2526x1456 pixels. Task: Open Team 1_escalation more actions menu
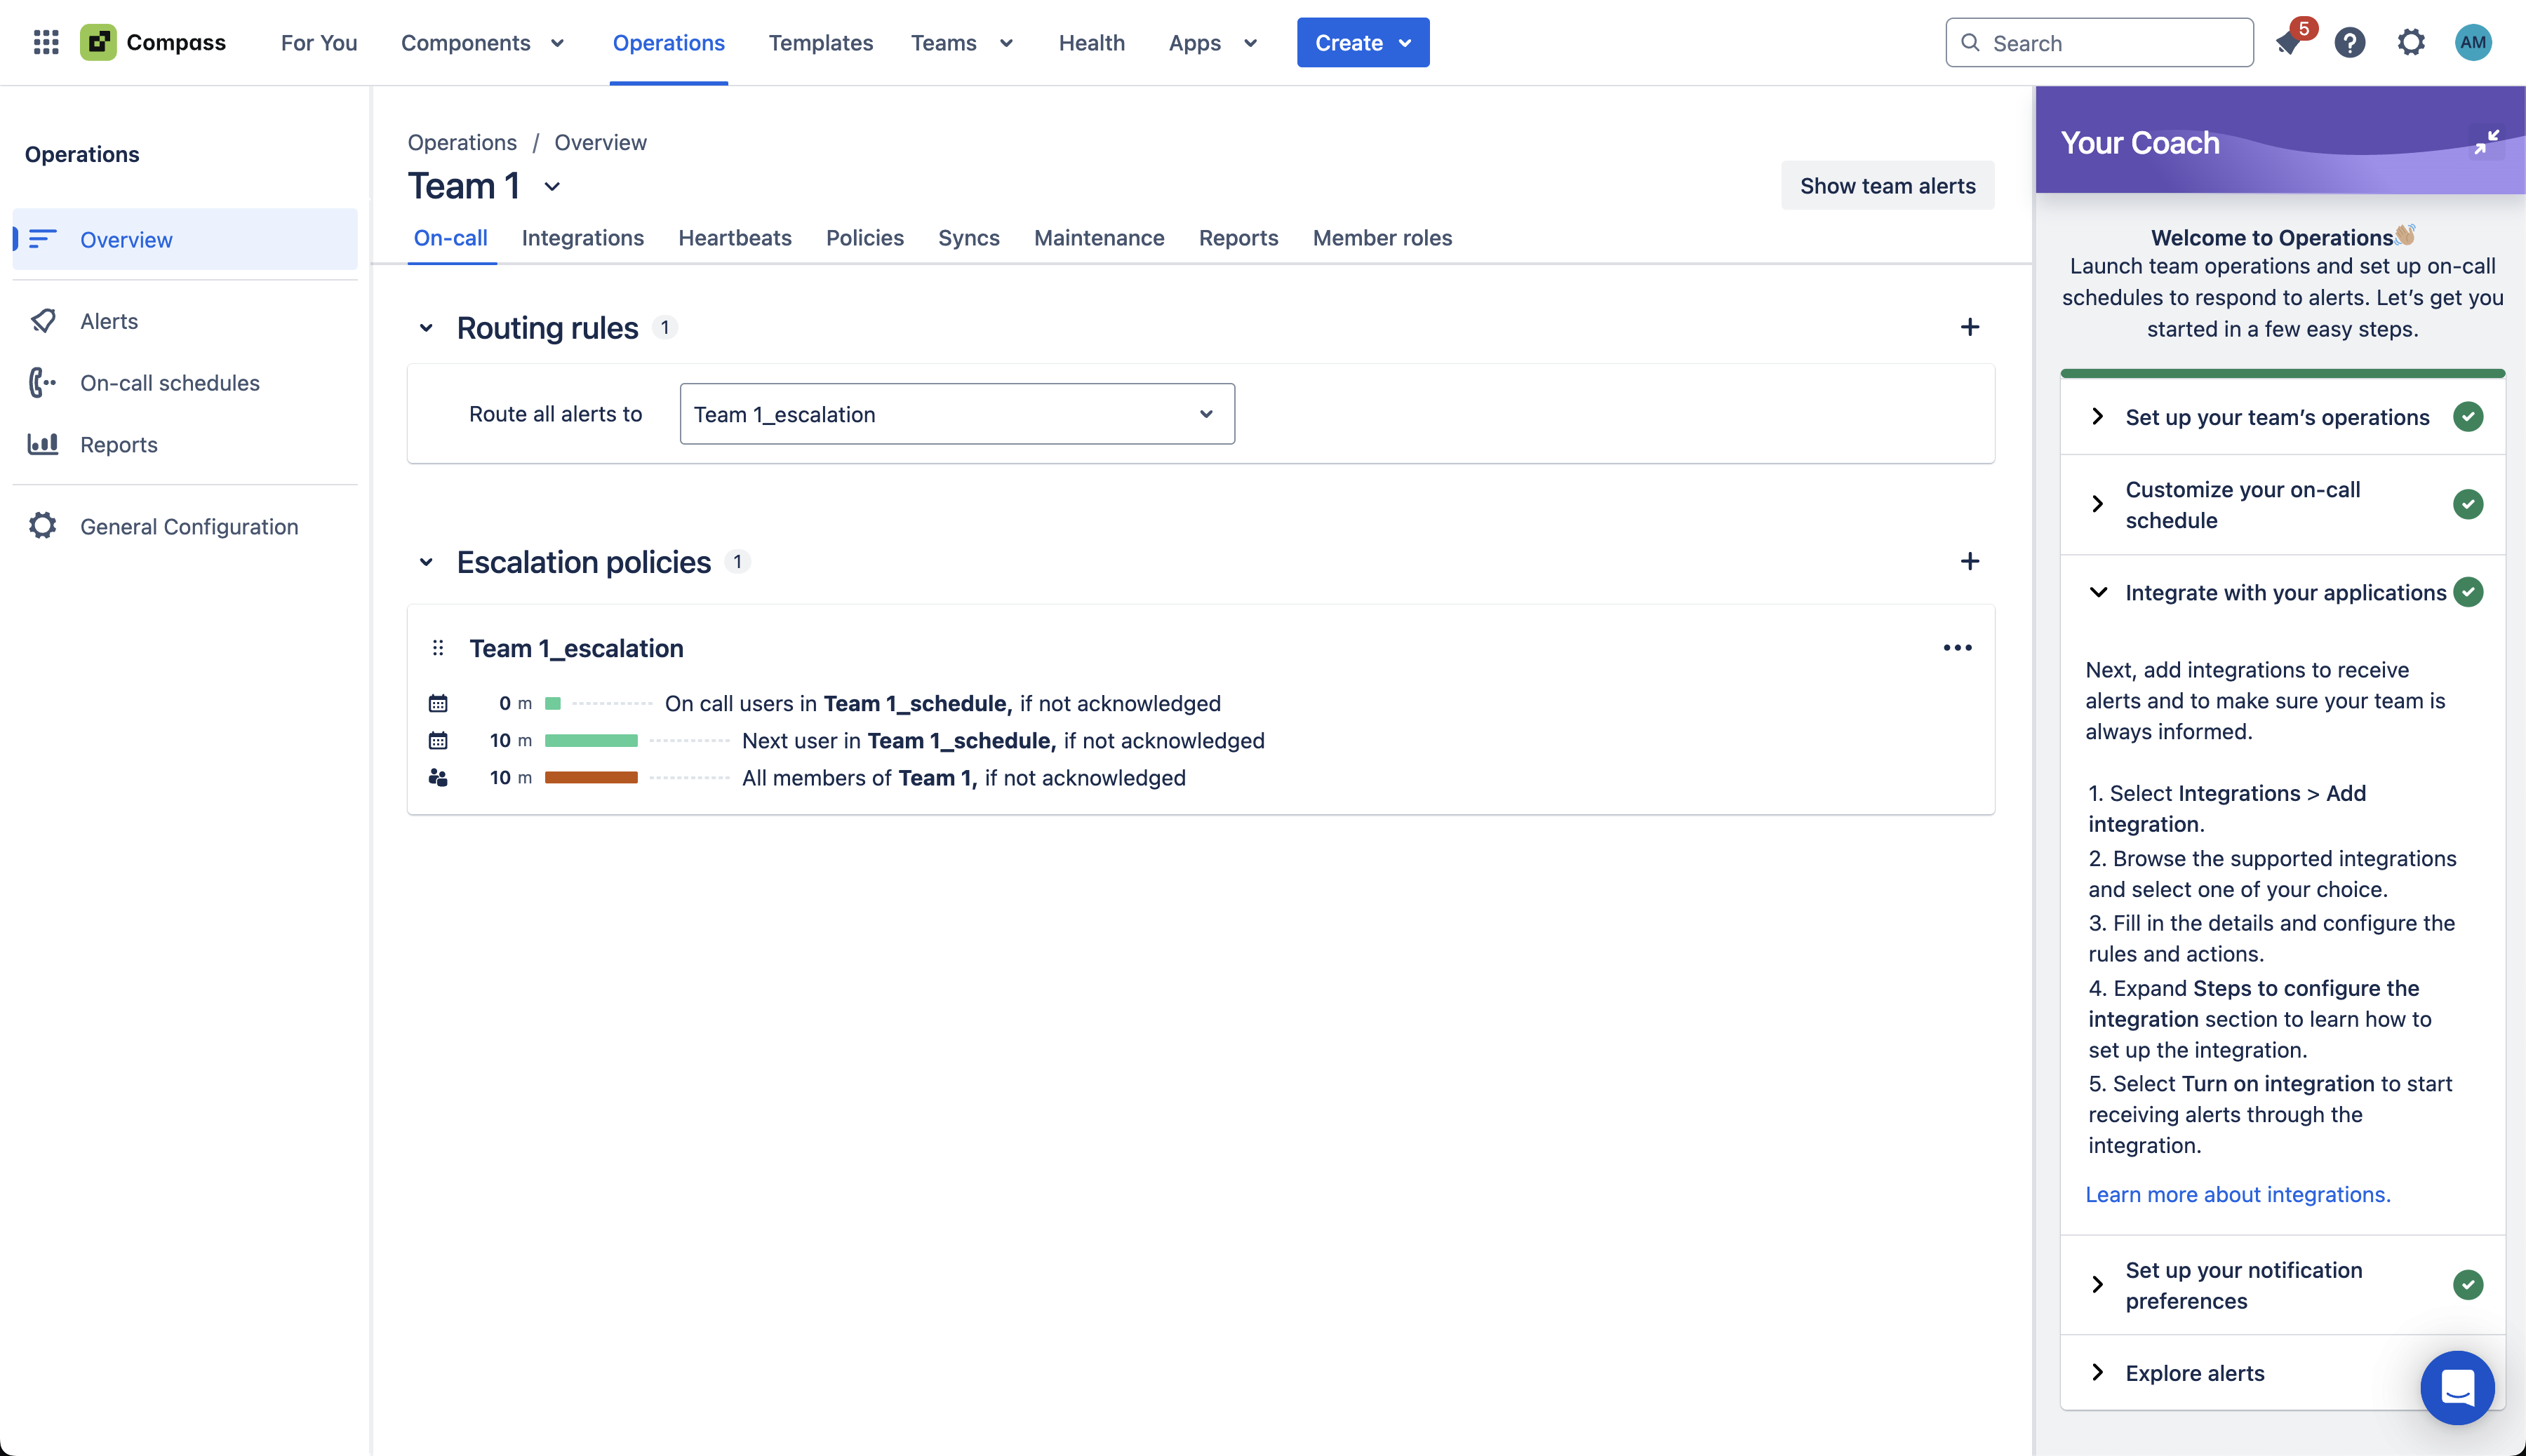point(1958,648)
